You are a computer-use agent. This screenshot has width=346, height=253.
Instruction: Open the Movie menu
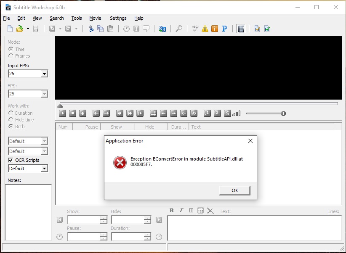95,18
